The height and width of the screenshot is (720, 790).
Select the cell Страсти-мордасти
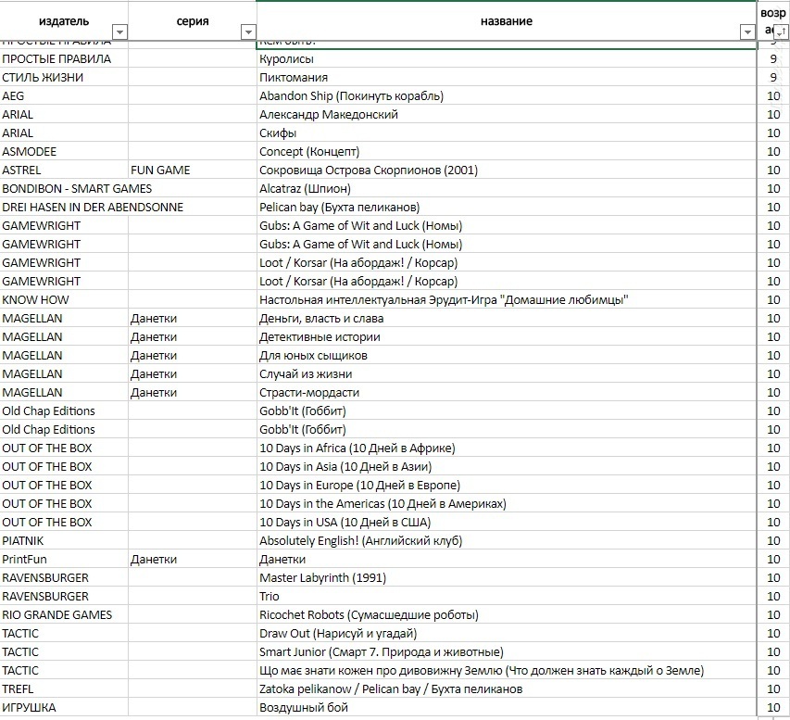point(507,392)
